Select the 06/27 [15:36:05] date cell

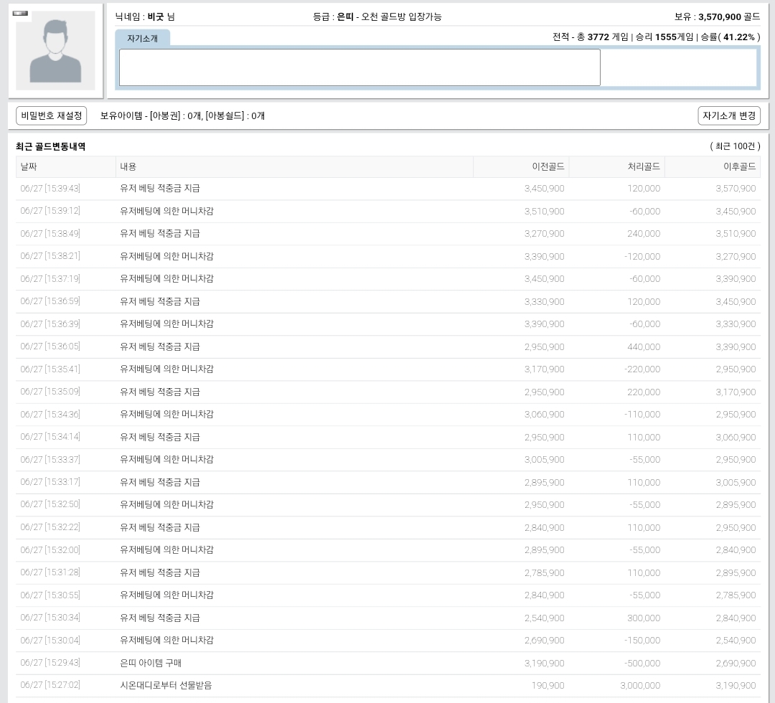(x=50, y=346)
